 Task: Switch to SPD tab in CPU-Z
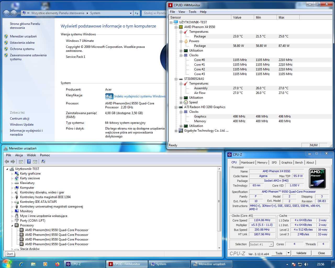coord(274,163)
